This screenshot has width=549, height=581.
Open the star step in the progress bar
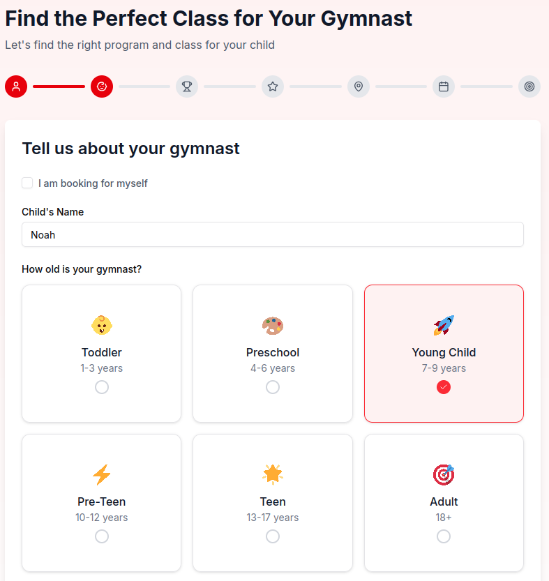(x=273, y=86)
